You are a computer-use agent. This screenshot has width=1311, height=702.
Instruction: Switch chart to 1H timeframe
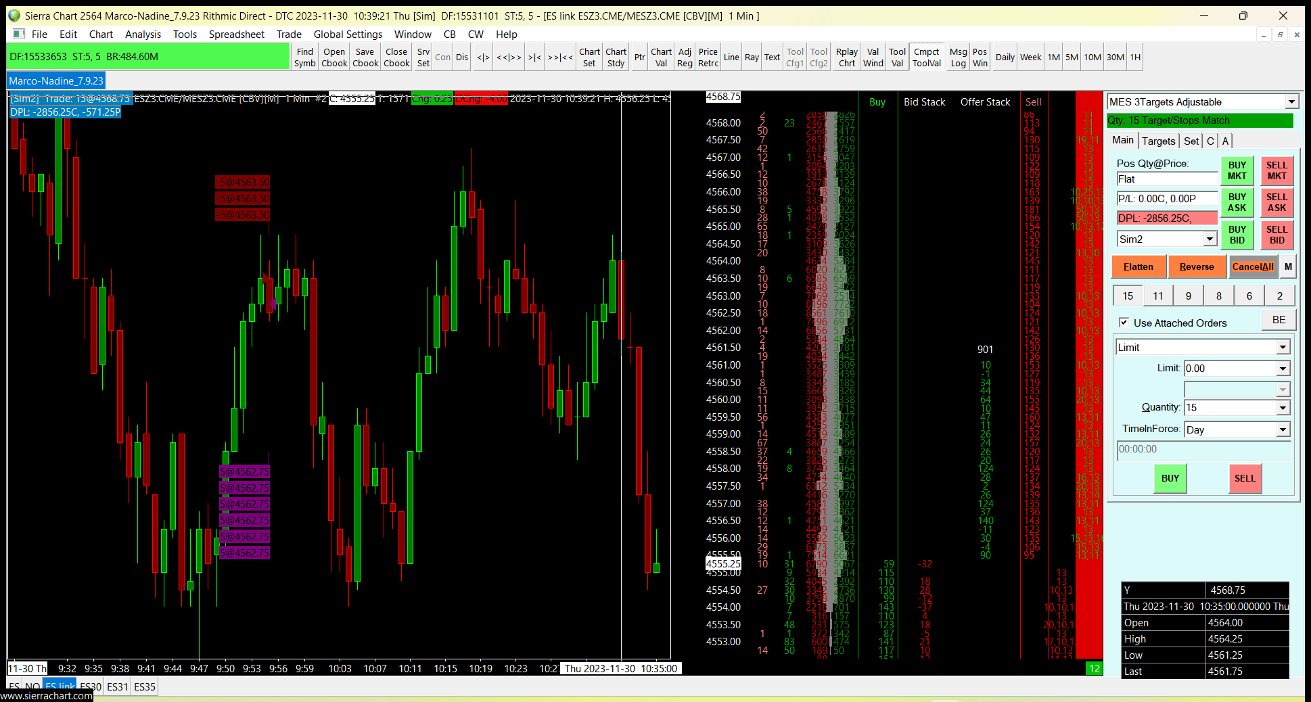pyautogui.click(x=1135, y=57)
